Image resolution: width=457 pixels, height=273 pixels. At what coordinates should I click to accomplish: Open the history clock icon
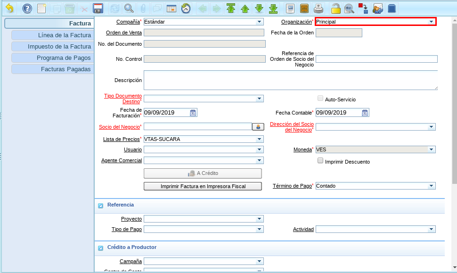[186, 8]
